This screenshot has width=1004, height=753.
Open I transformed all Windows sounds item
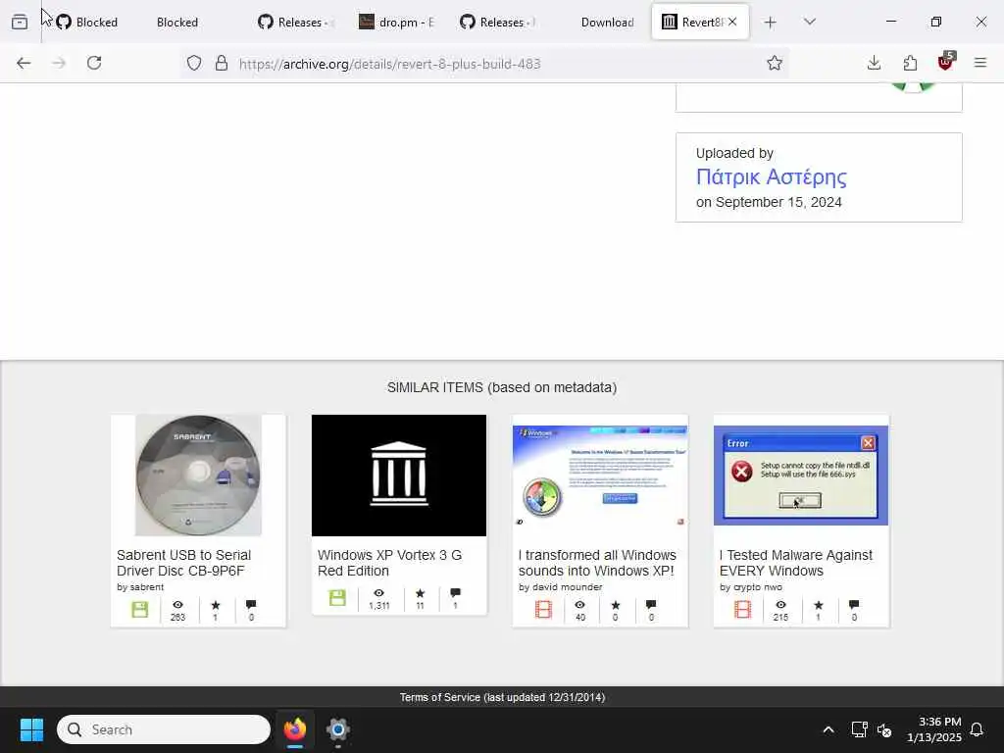[x=597, y=563]
